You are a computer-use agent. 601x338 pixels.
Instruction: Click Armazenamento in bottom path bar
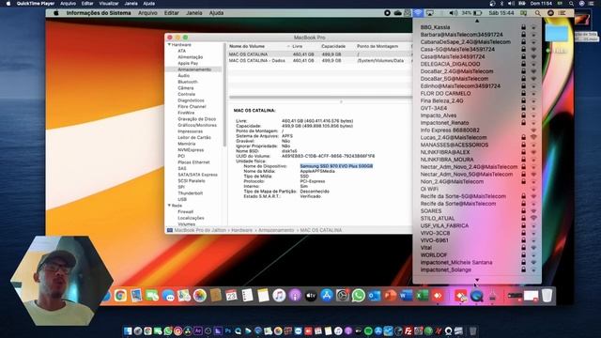tap(276, 230)
